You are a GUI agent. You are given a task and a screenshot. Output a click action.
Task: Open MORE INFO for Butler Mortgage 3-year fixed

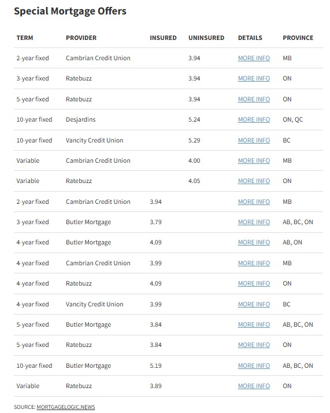coord(254,222)
